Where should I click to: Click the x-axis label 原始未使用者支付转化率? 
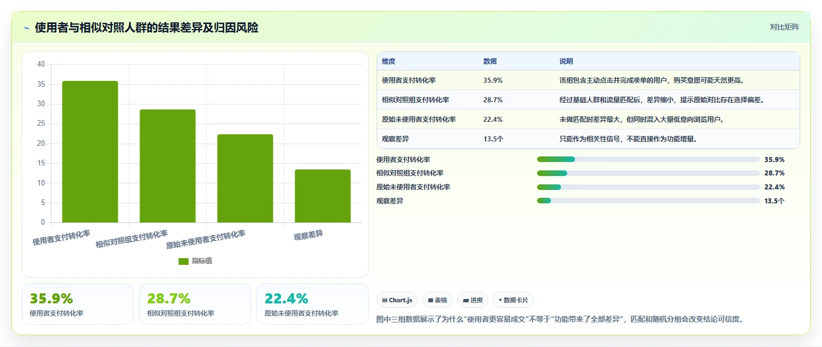206,240
